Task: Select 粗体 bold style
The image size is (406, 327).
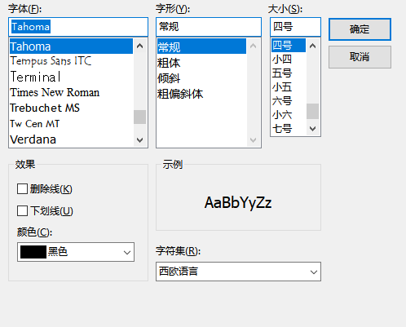Action: click(201, 63)
